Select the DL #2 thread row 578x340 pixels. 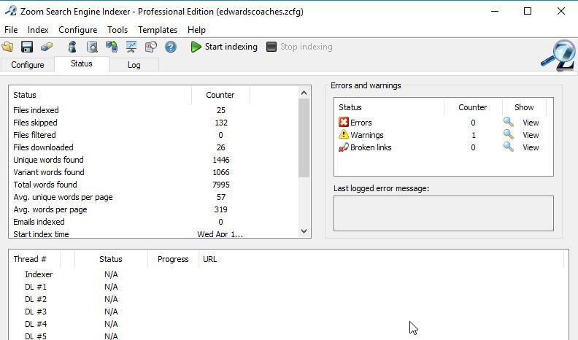[288, 299]
